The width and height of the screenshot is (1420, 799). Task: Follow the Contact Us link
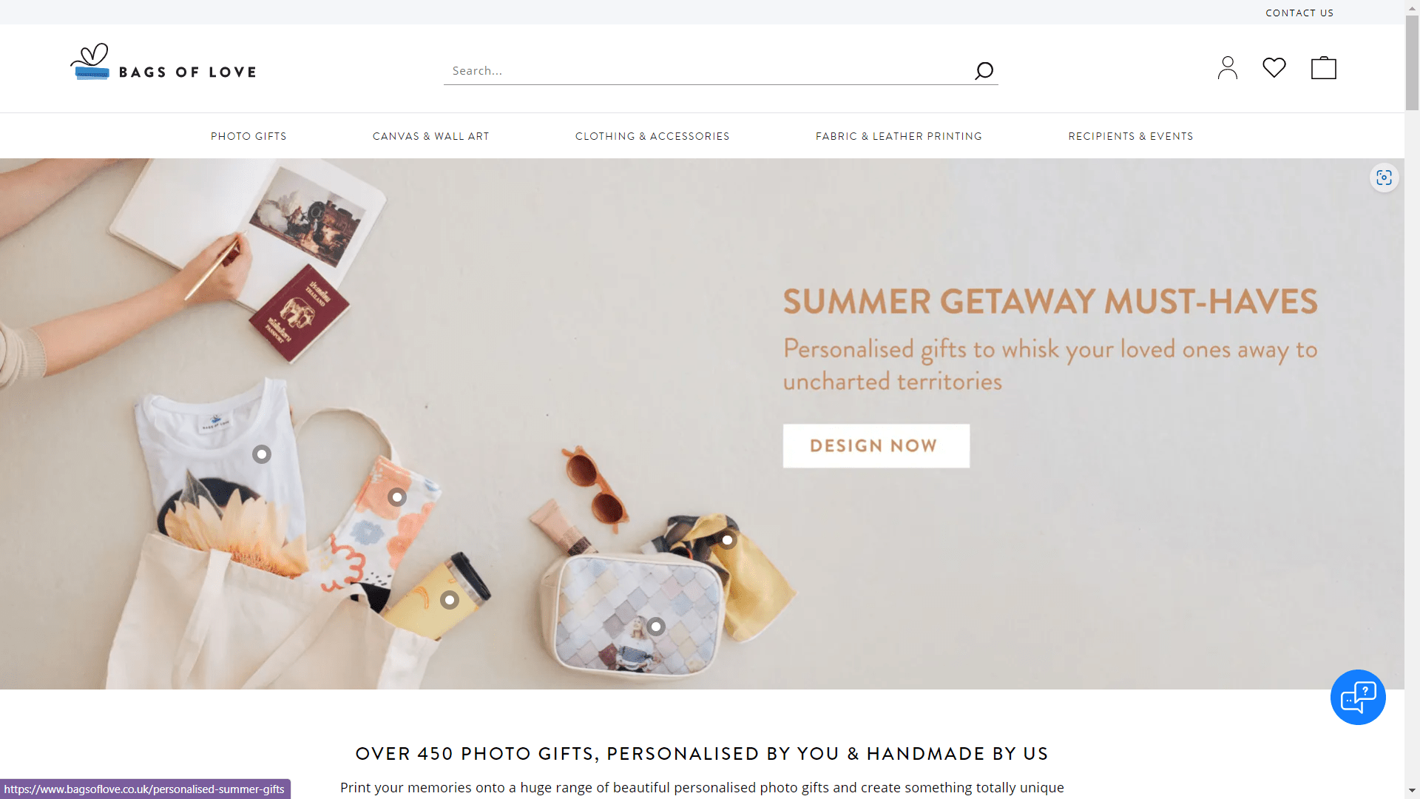1299,13
